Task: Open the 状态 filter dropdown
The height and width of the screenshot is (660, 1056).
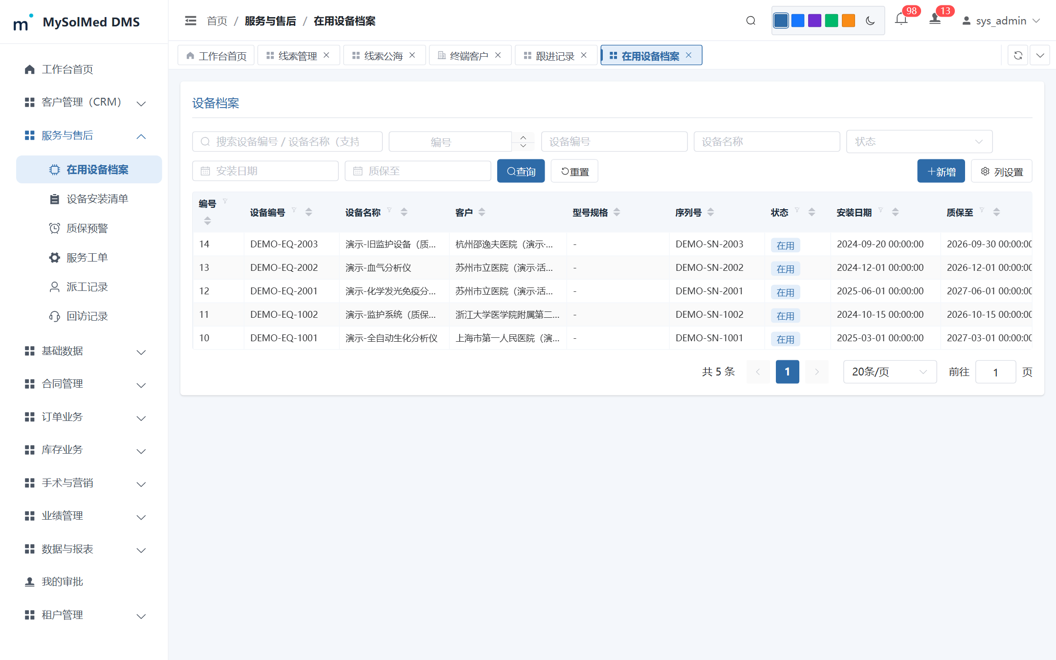Action: [x=919, y=141]
